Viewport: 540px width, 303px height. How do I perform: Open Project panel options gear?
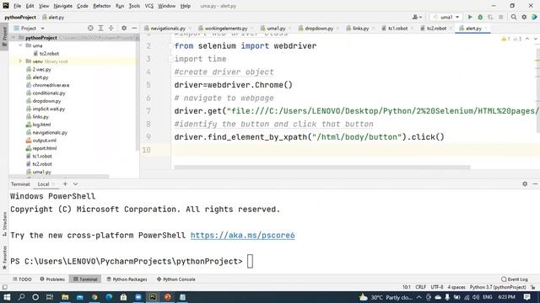coord(124,28)
